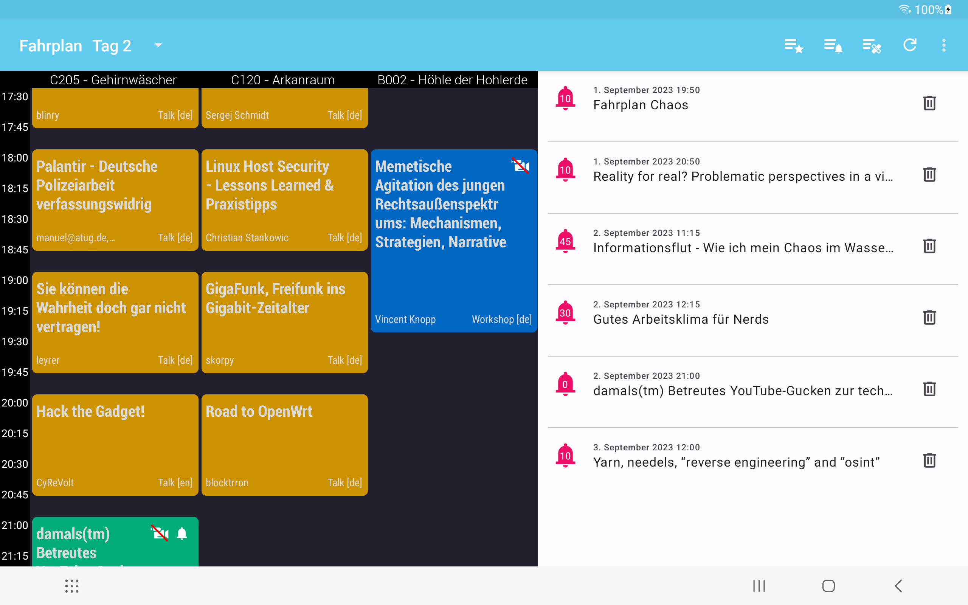Image resolution: width=968 pixels, height=605 pixels.
Task: Open the blinry talk card
Action: click(115, 108)
